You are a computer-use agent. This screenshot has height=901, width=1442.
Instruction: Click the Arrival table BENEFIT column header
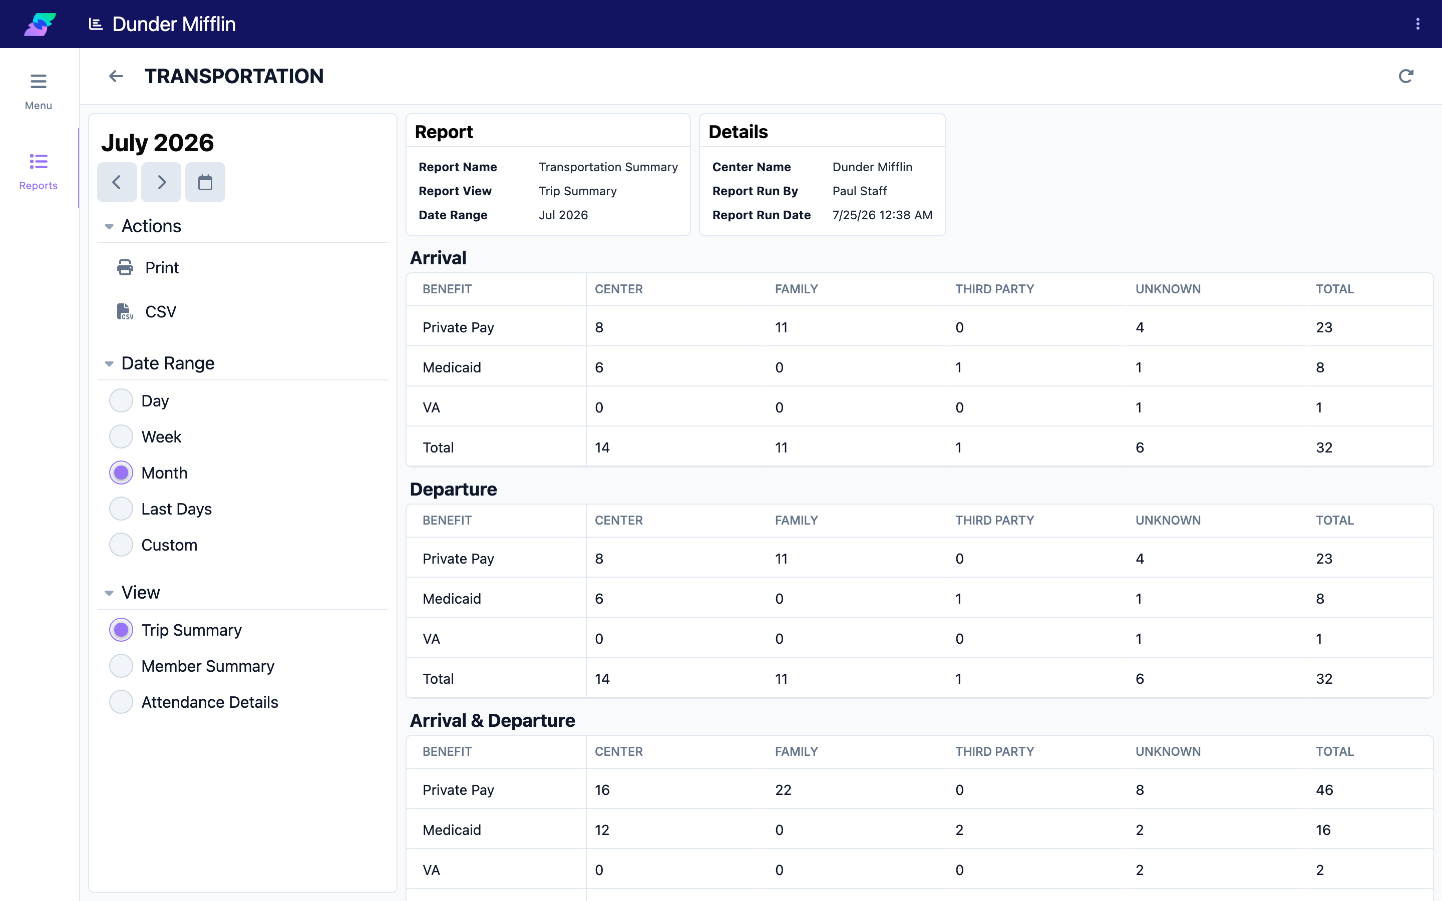447,289
